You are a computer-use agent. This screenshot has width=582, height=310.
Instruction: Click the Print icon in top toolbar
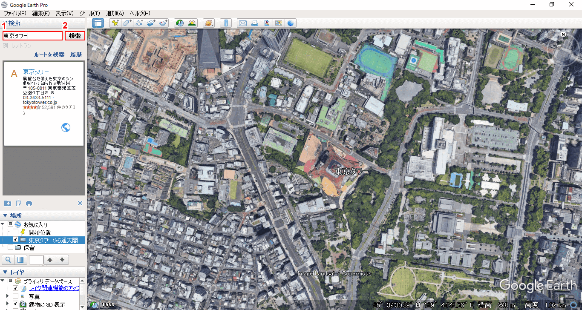255,23
